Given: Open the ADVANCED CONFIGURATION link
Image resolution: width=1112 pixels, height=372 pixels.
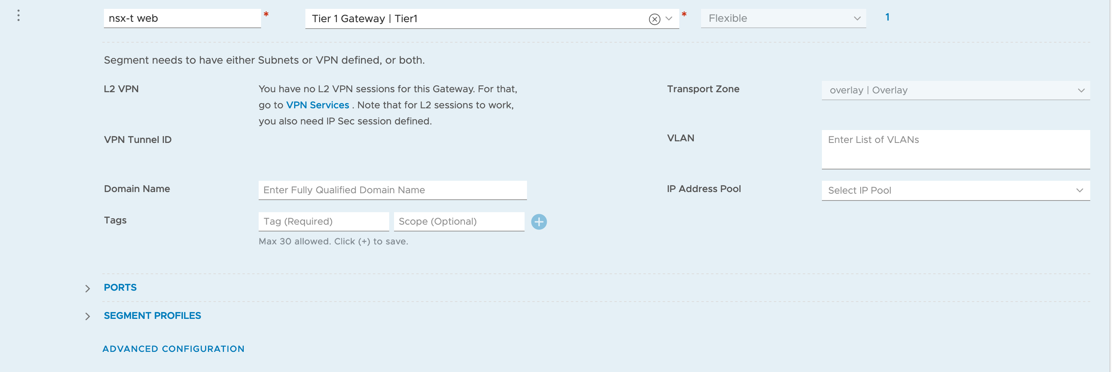Looking at the screenshot, I should point(173,349).
